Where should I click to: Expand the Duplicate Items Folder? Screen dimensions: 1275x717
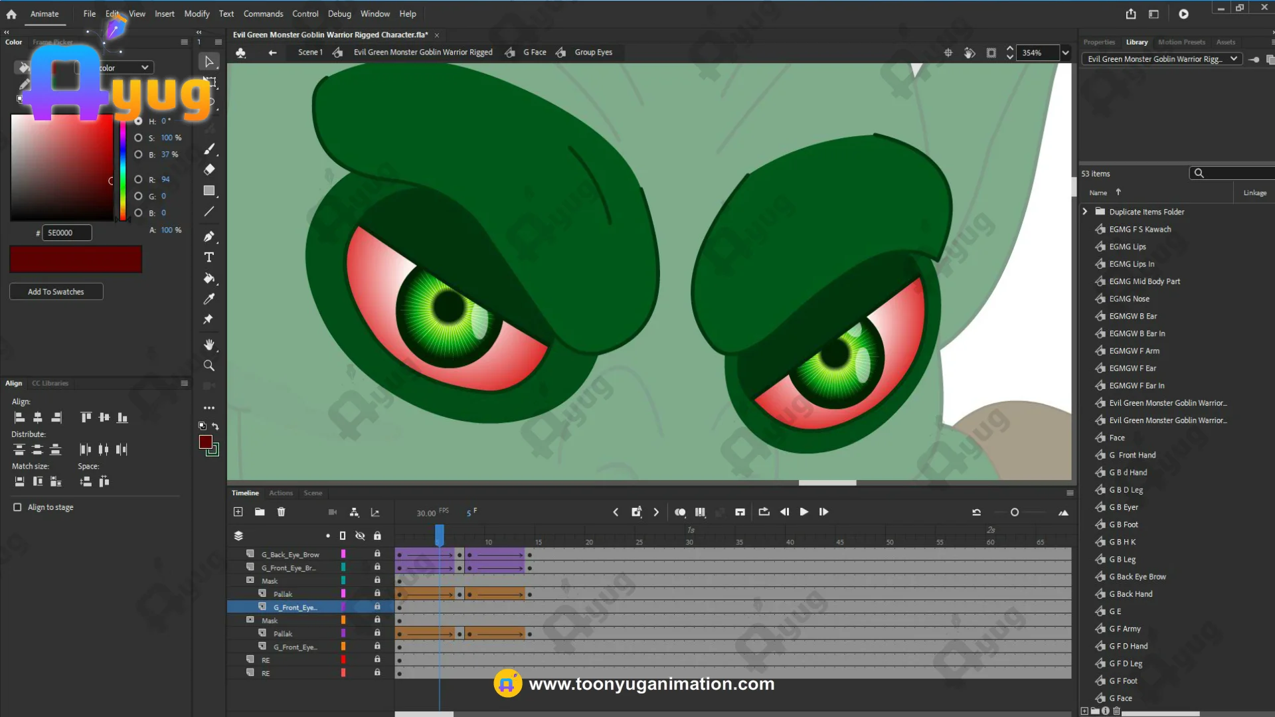click(1085, 212)
